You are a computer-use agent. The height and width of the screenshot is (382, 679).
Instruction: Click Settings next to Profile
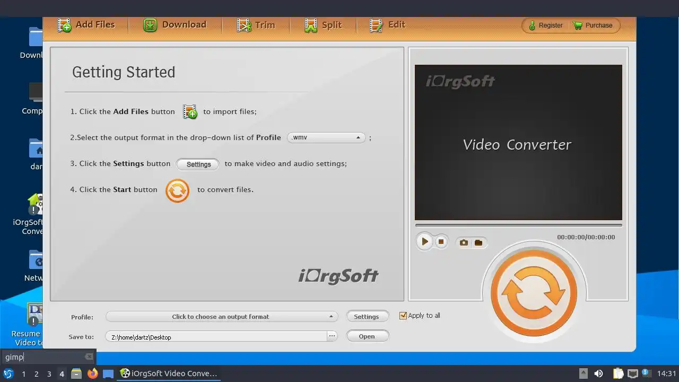[x=367, y=317]
